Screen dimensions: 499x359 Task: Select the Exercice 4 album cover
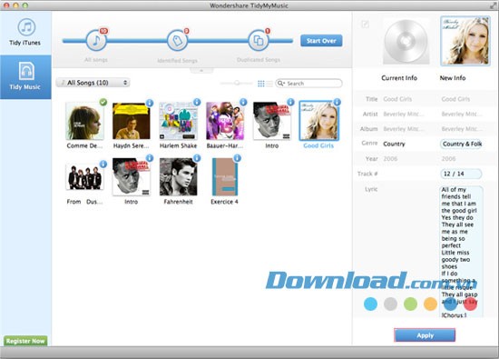[x=225, y=177]
